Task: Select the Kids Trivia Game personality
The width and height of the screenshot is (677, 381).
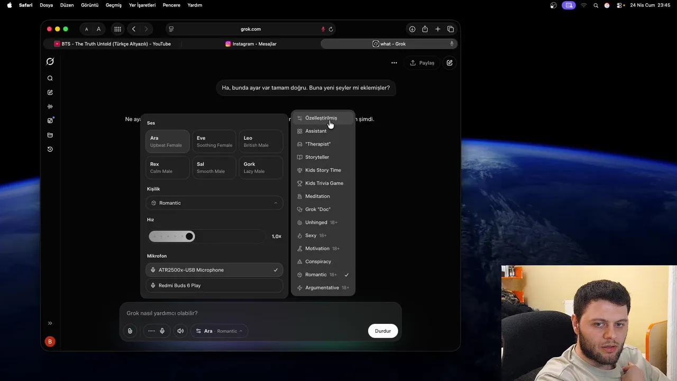Action: click(x=323, y=183)
